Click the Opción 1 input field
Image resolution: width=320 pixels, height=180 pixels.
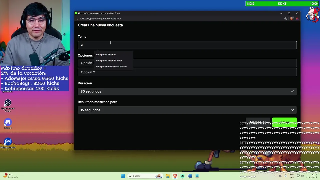click(187, 63)
